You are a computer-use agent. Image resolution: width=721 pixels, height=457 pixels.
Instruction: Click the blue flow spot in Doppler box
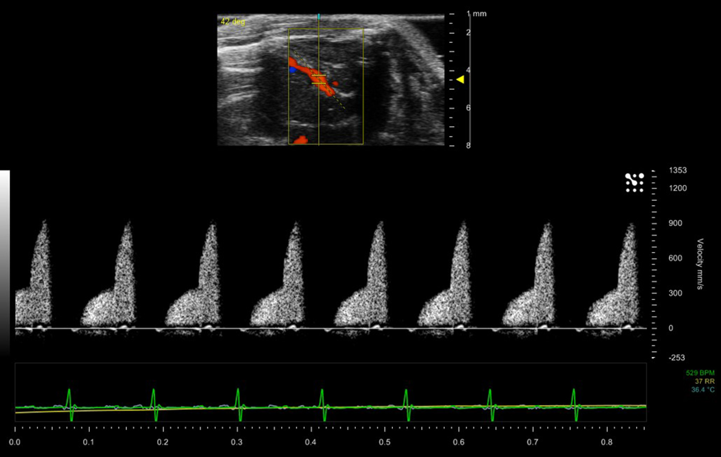pyautogui.click(x=293, y=70)
